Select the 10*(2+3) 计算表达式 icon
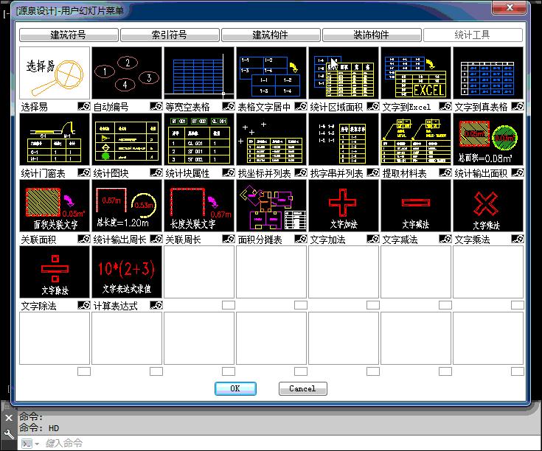Viewport: 542px width, 451px height. pyautogui.click(x=127, y=272)
